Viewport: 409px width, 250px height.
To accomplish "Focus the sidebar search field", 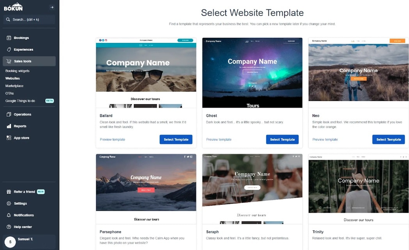I will 29,20.
